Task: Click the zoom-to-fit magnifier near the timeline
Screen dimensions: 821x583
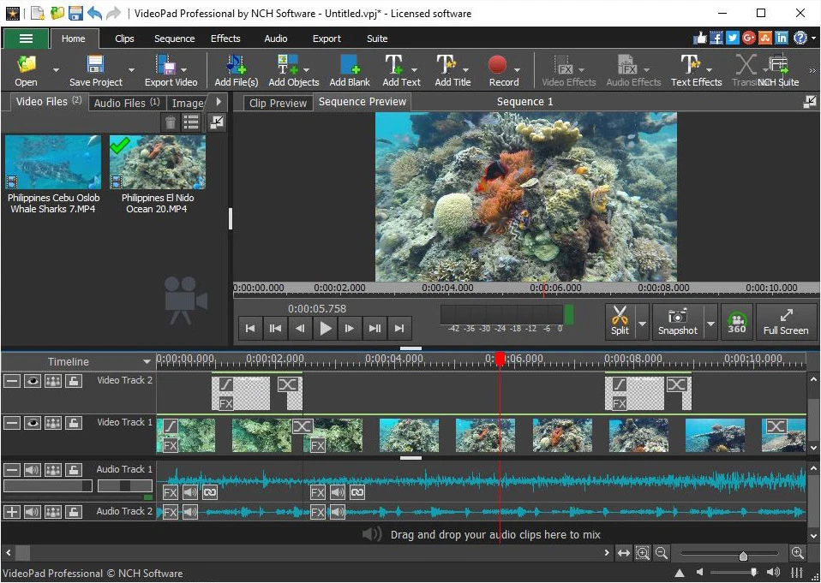Action: (642, 553)
